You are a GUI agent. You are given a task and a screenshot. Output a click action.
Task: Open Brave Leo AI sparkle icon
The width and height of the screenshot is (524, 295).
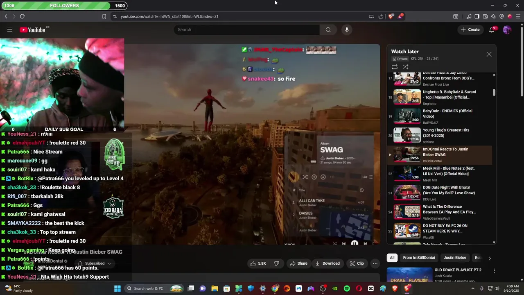pos(493,16)
